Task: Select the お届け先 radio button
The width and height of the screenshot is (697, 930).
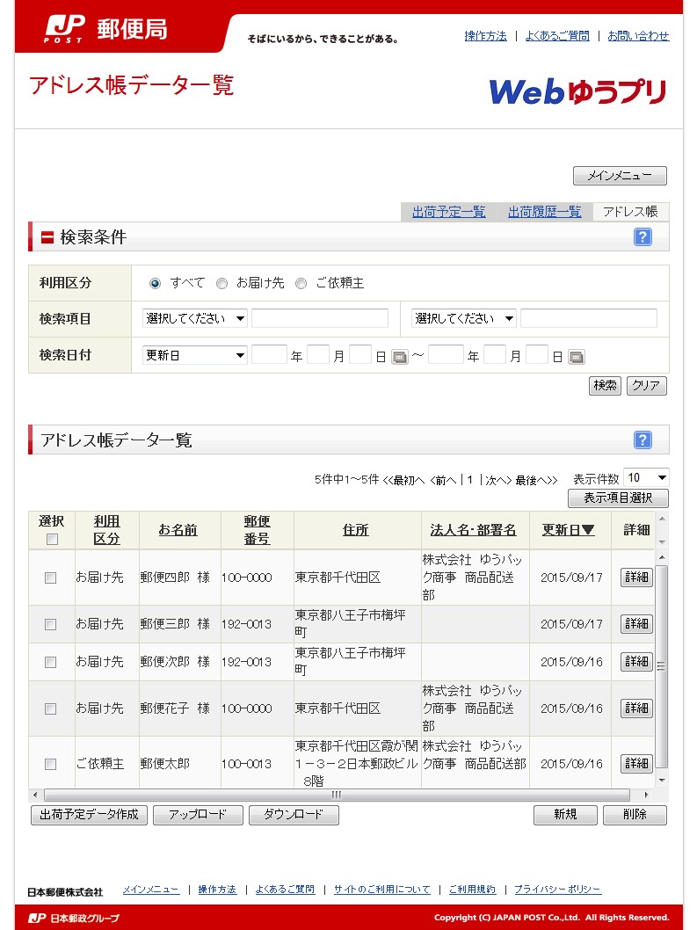Action: pos(221,283)
